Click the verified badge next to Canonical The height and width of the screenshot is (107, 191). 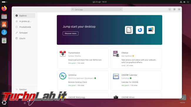(x=131, y=78)
